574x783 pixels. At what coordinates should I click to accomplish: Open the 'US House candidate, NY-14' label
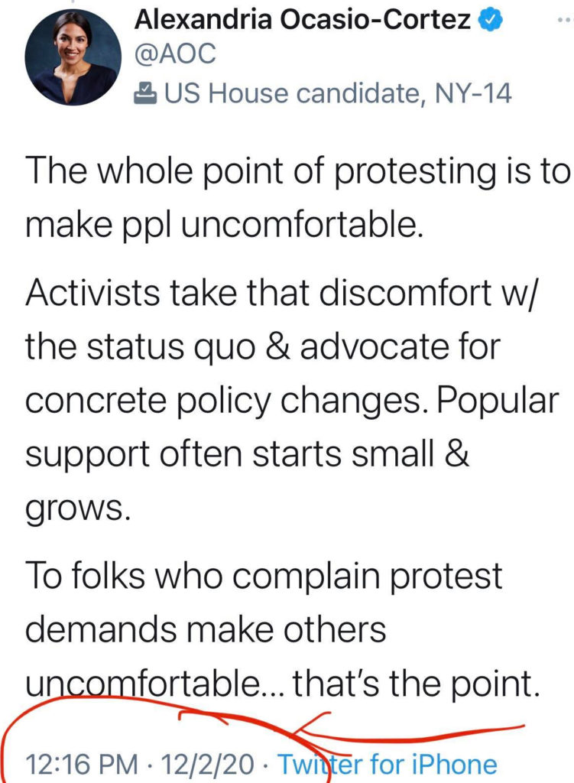pos(337,93)
